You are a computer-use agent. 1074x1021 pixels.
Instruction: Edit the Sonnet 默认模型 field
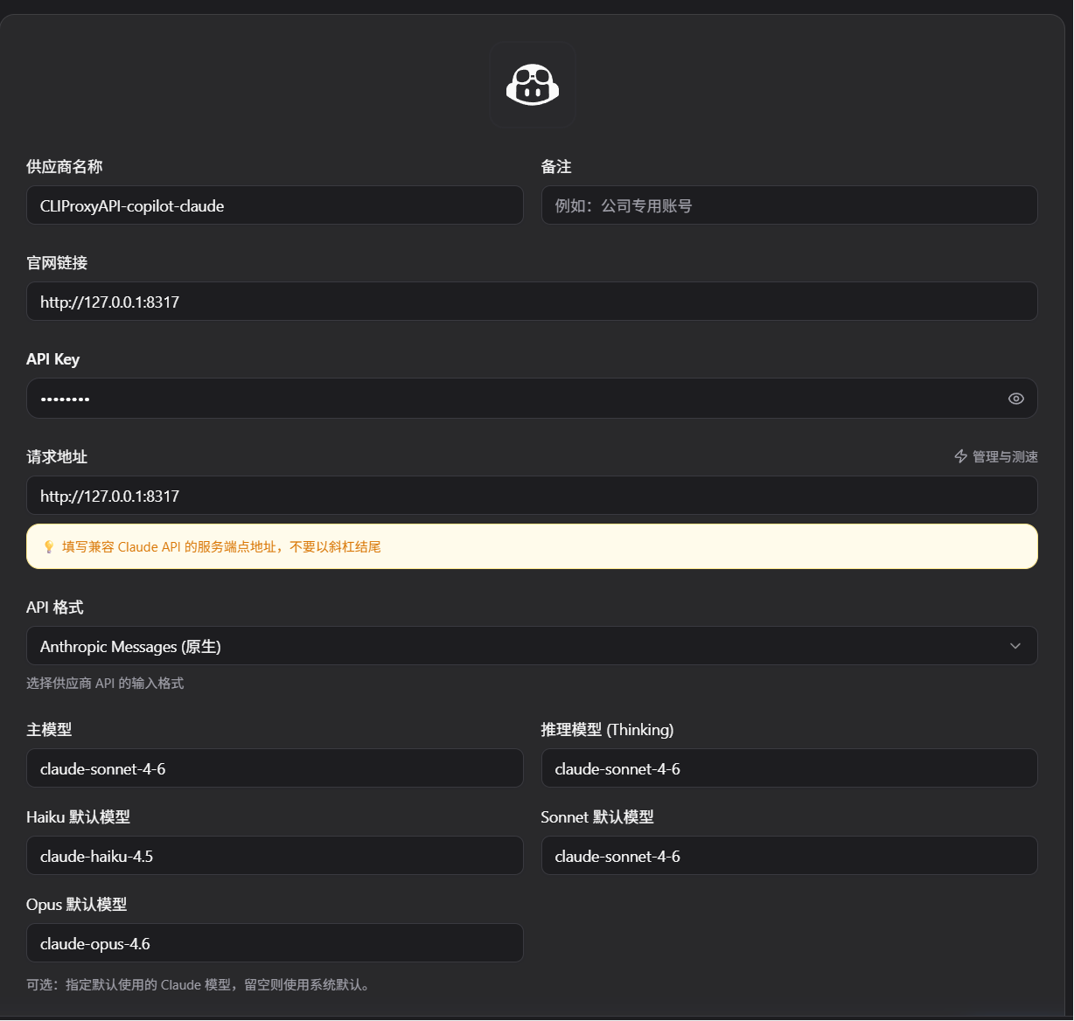pos(789,856)
